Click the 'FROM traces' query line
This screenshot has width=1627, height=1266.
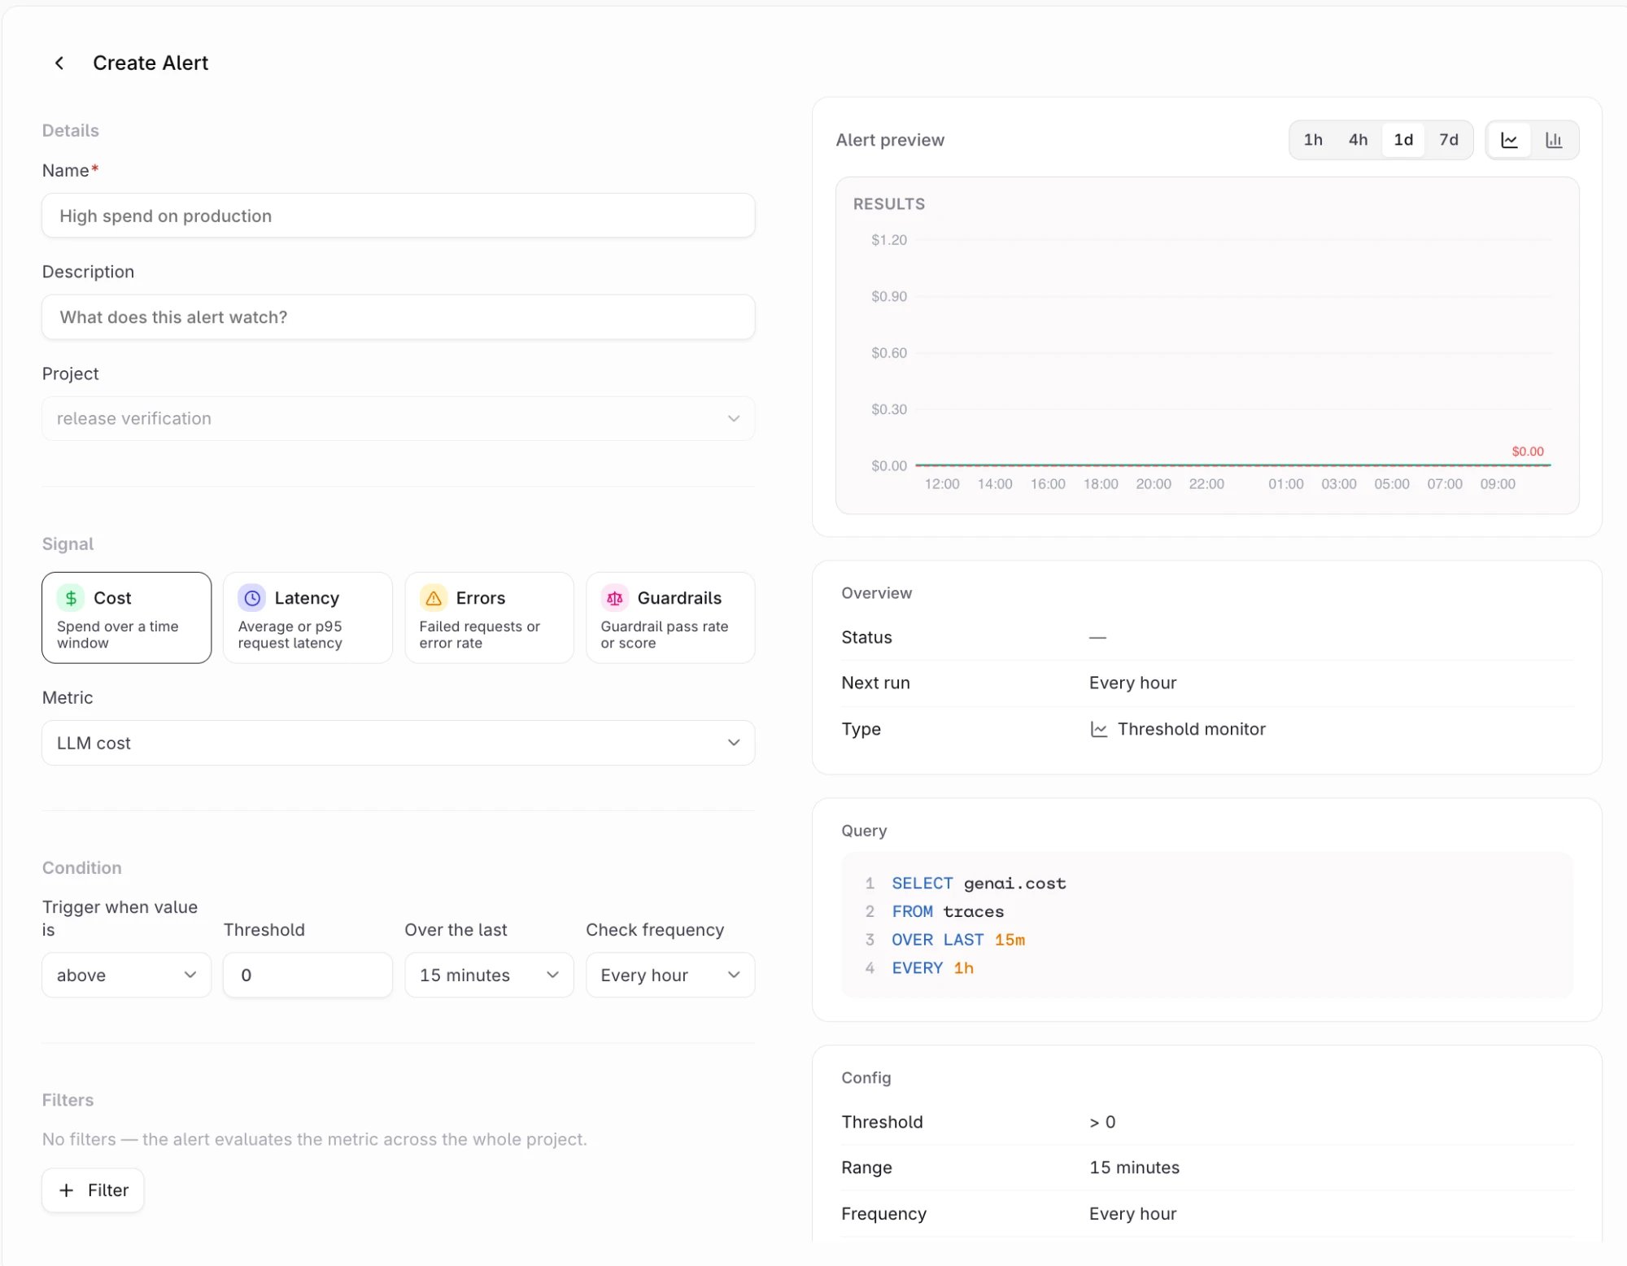pos(948,912)
